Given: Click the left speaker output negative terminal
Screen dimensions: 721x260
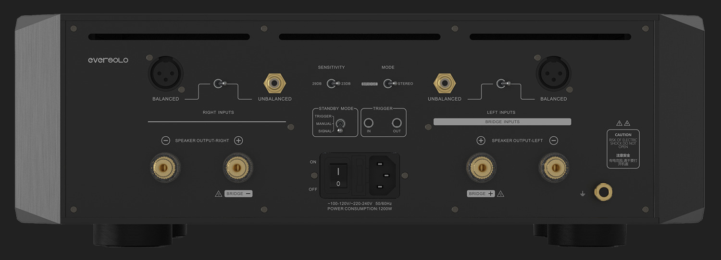Looking at the screenshot, I should [x=553, y=167].
